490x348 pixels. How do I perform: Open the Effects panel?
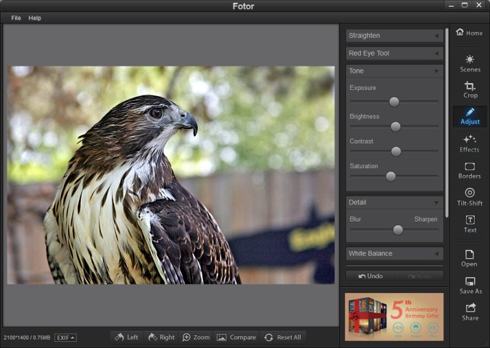[470, 143]
